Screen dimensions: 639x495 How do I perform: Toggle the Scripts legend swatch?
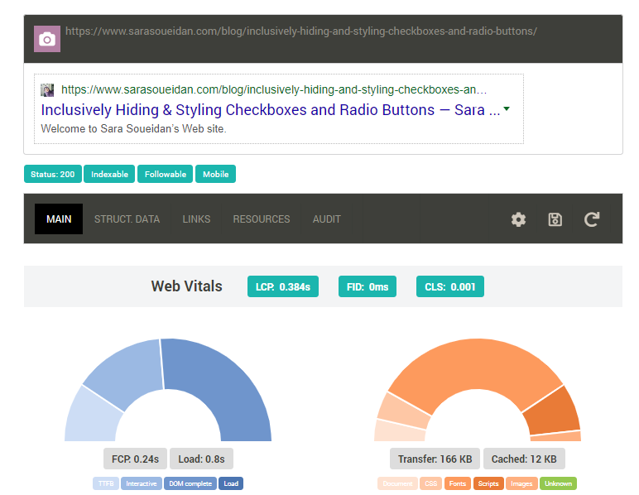[488, 483]
